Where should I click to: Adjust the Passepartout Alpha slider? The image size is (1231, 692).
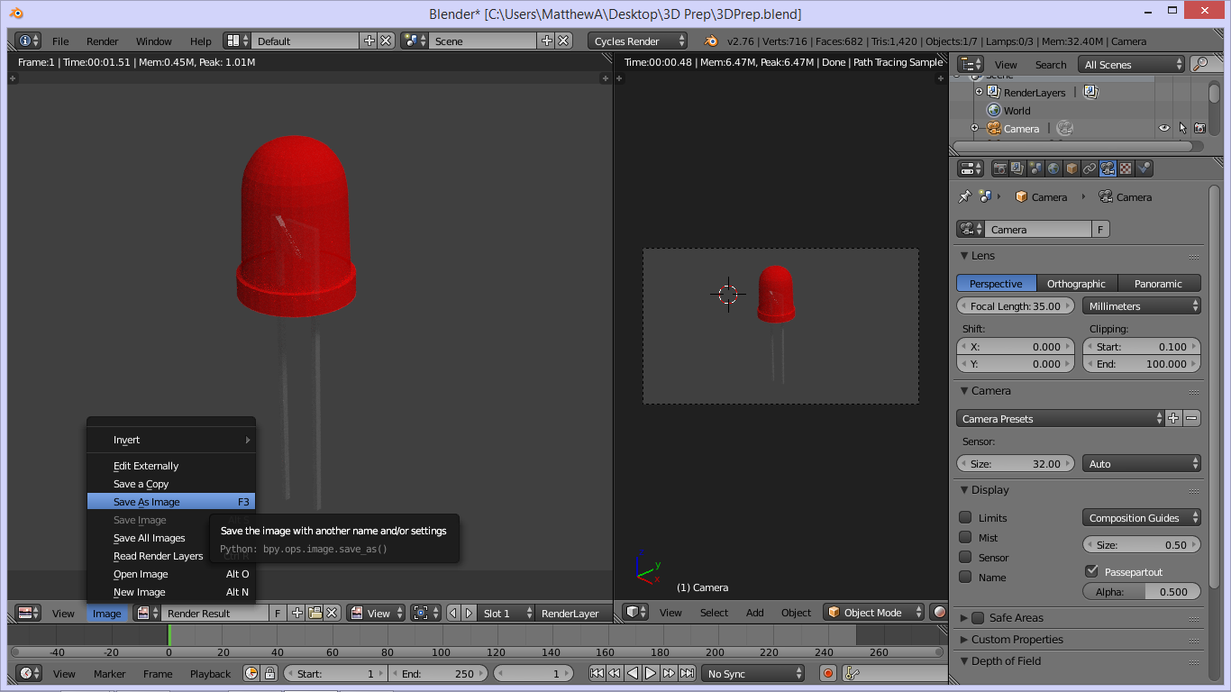1142,591
